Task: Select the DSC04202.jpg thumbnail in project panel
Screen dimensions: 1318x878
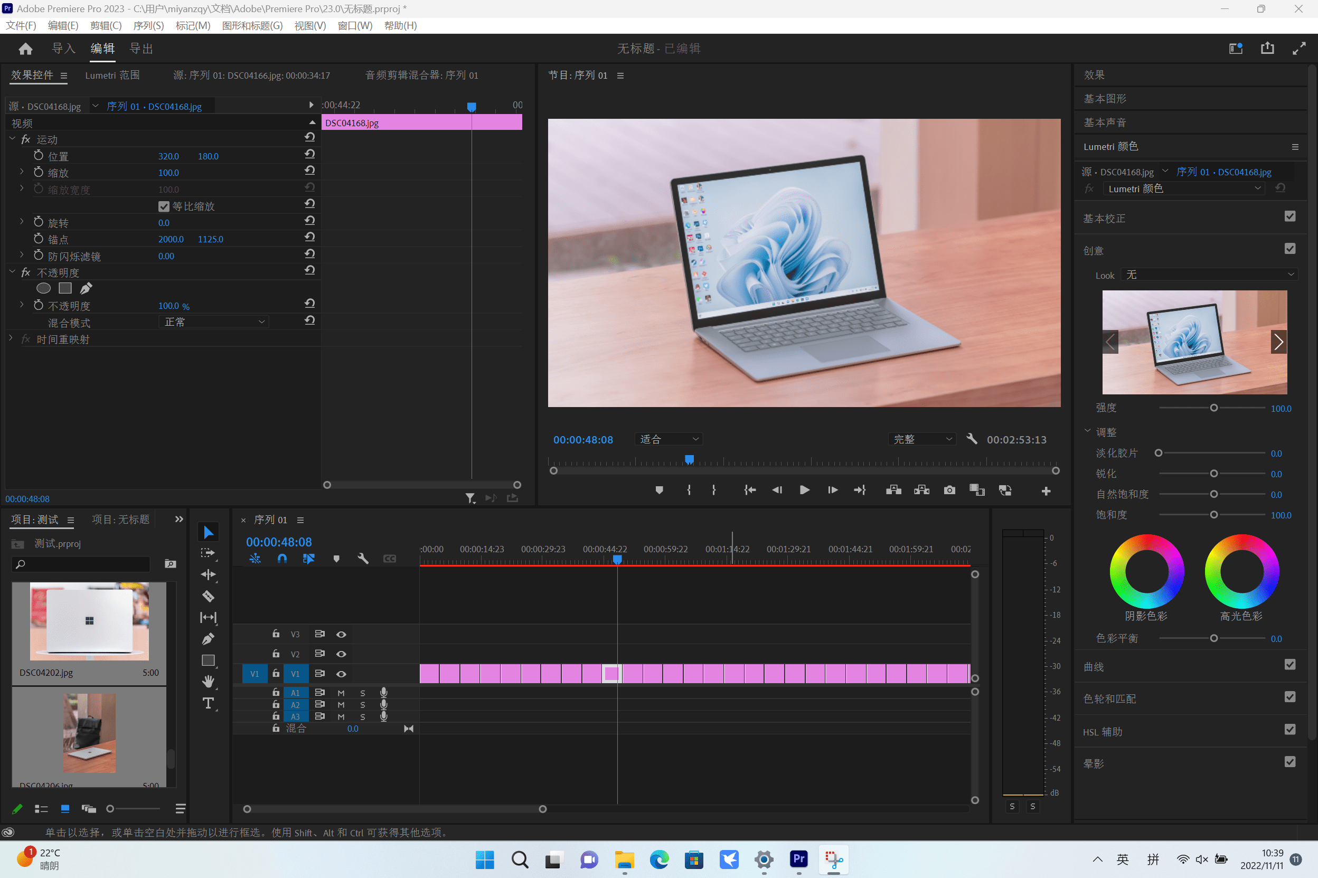Action: [90, 621]
